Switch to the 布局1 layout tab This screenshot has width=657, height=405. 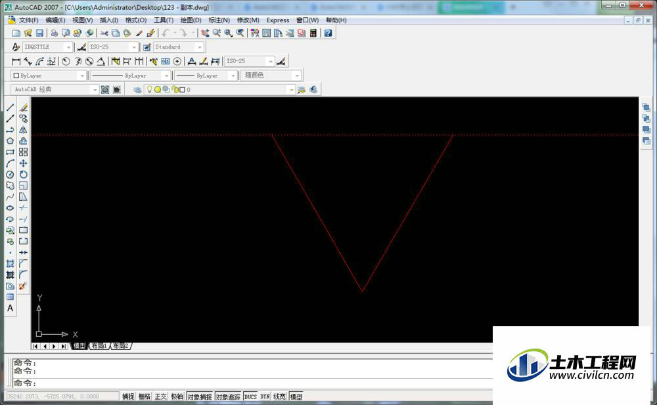click(99, 346)
